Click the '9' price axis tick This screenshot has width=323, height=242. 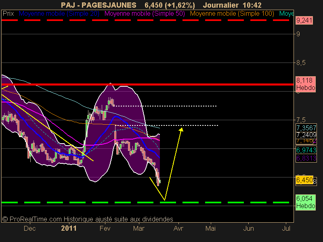click(x=298, y=34)
